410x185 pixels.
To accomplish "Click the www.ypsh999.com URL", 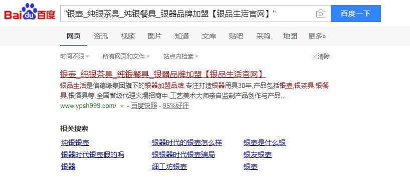I will pyautogui.click(x=88, y=106).
